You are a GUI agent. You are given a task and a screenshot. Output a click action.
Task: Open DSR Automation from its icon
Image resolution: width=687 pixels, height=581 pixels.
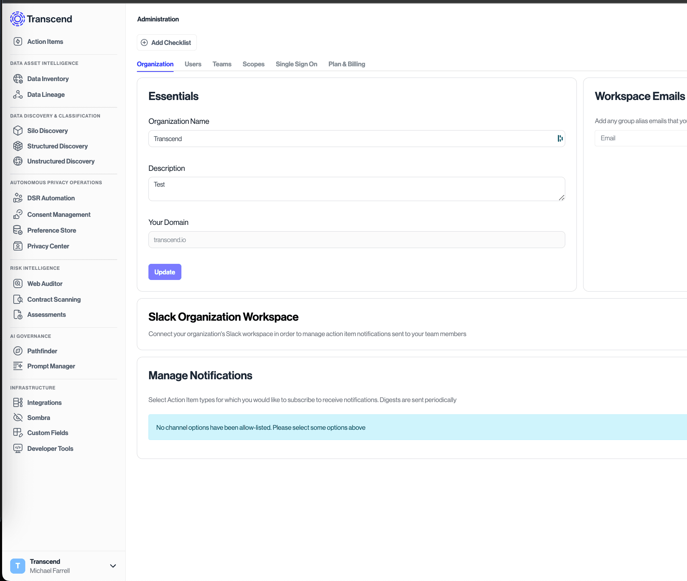18,198
